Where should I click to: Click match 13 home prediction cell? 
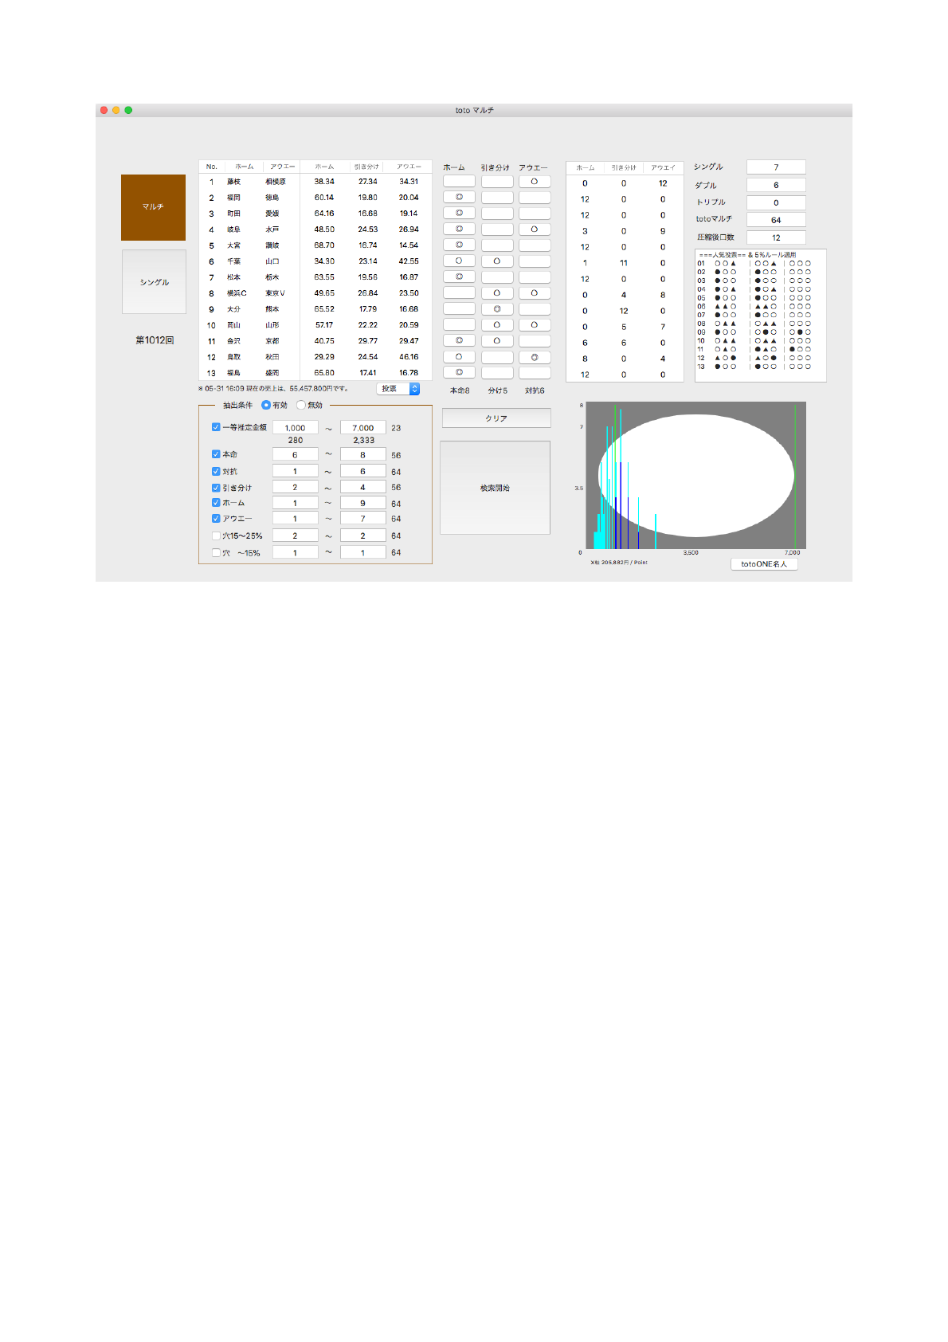click(459, 372)
